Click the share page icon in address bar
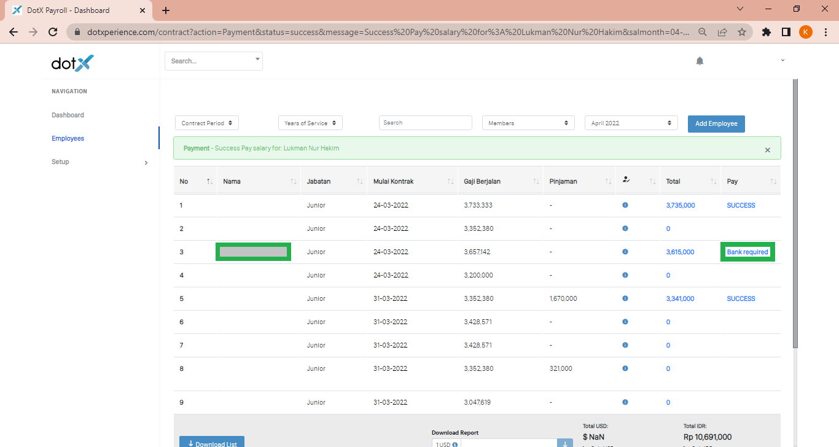Image resolution: width=839 pixels, height=447 pixels. (722, 32)
